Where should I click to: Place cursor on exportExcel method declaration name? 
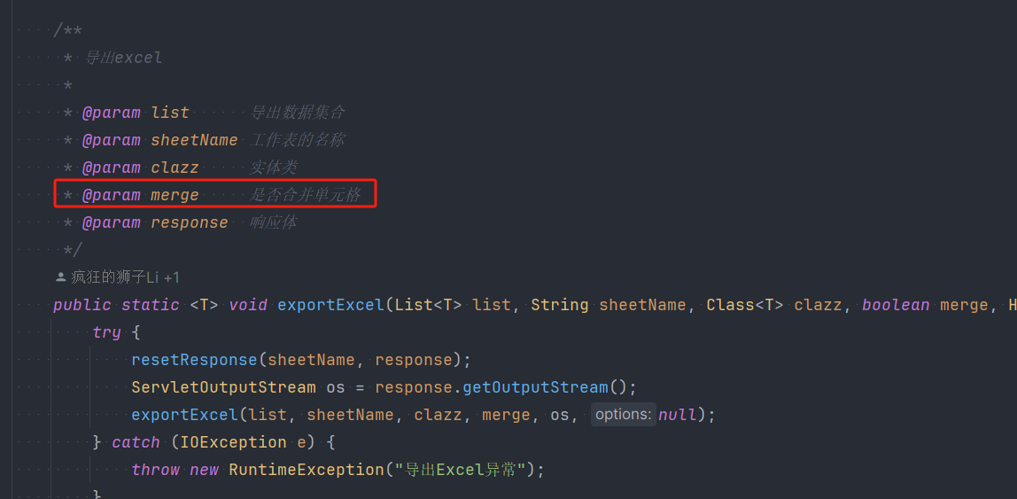click(330, 305)
